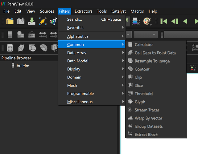Open the File menu
The image size is (198, 154).
[6, 11]
